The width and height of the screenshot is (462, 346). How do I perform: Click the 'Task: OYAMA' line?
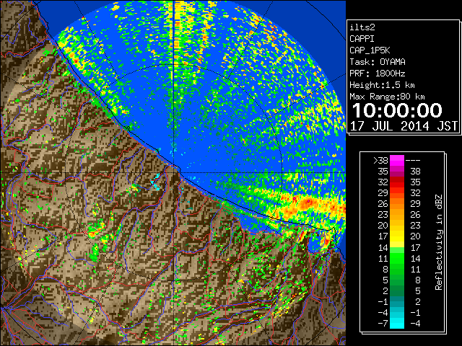click(x=378, y=62)
